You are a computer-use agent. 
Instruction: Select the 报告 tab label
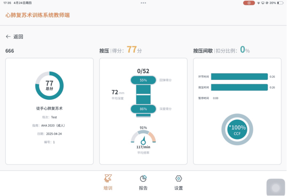(x=143, y=188)
